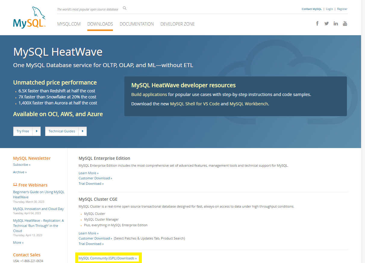Image resolution: width=365 pixels, height=263 pixels.
Task: Subscribe to the MySQL Newsletter
Action: [x=22, y=165]
